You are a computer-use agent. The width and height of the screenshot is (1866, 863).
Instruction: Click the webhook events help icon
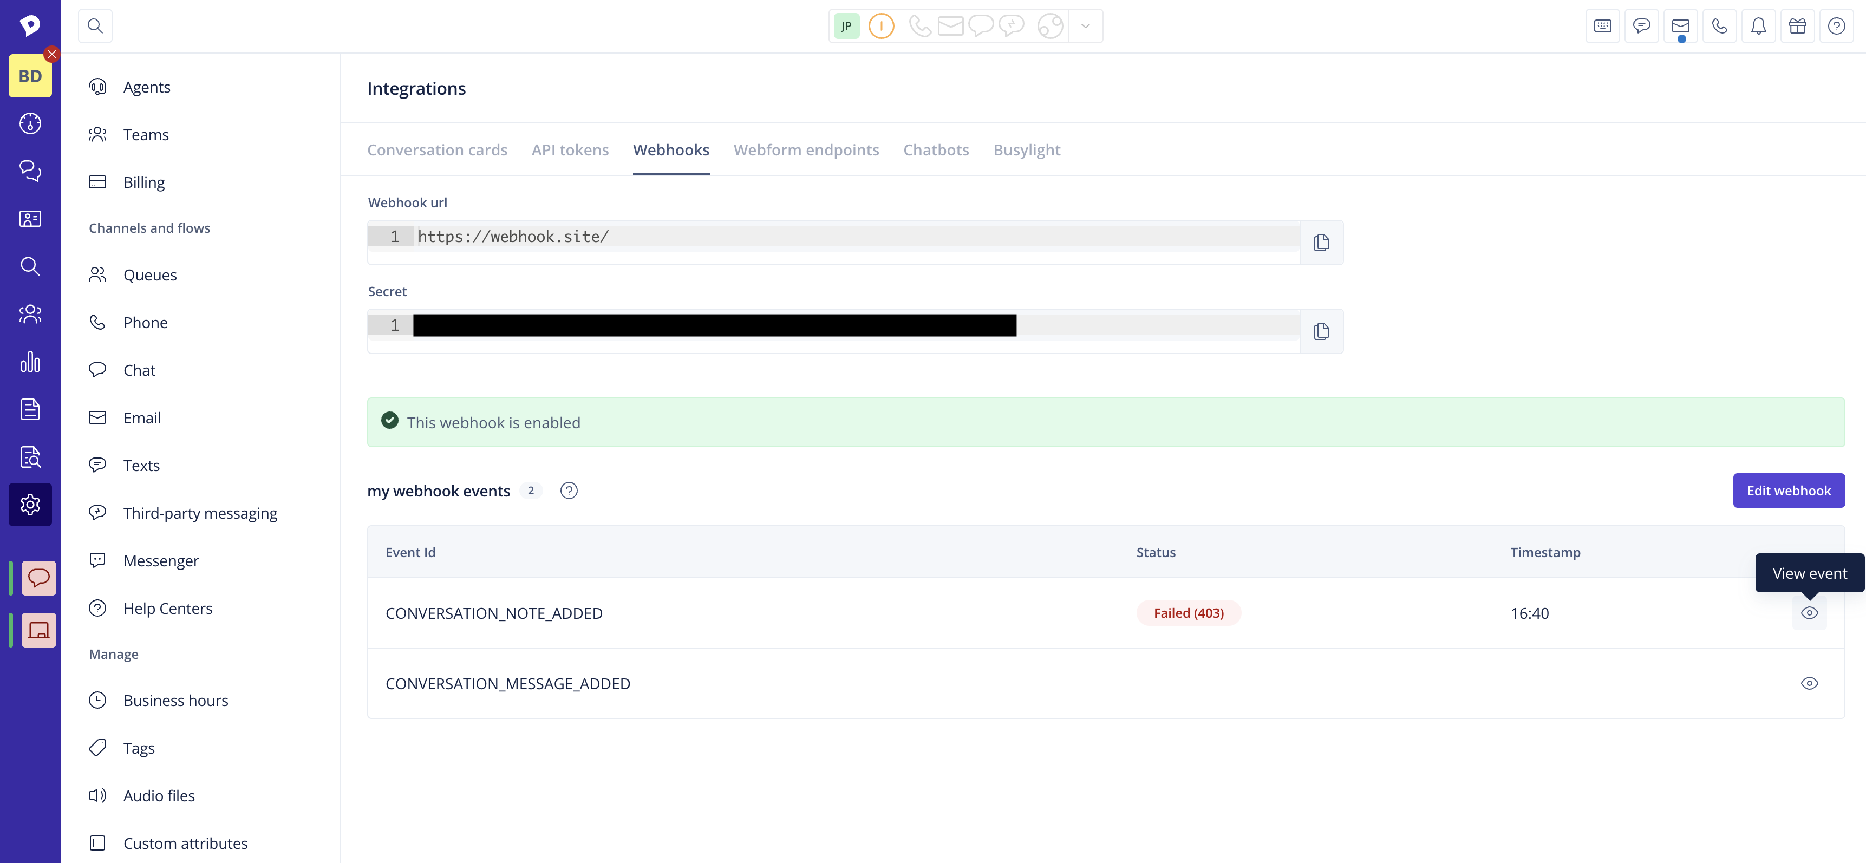(x=569, y=491)
